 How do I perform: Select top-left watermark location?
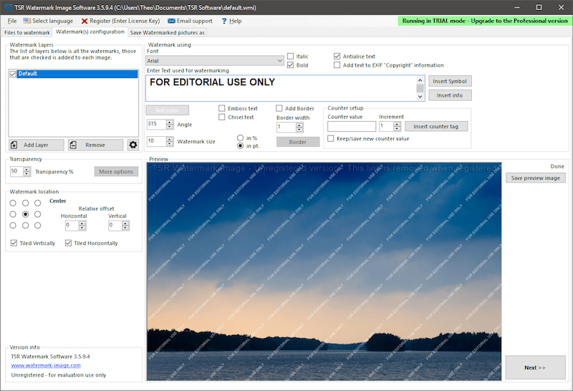(13, 203)
